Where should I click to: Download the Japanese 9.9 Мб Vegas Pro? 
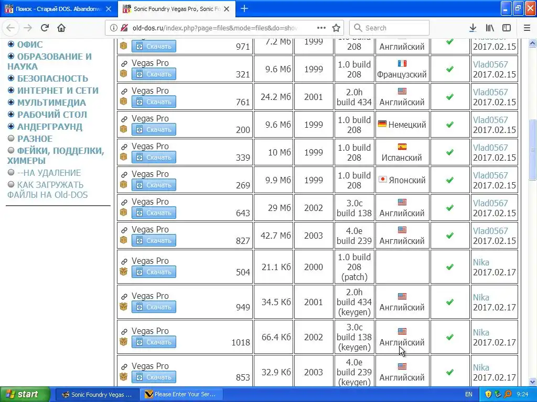tap(154, 185)
